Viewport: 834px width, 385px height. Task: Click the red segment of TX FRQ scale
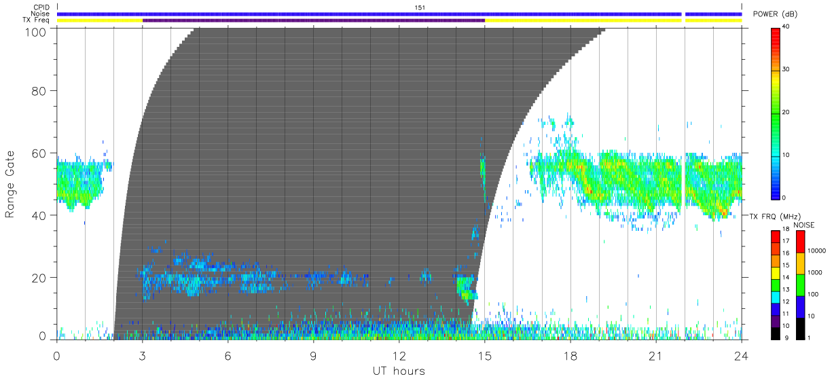pos(776,237)
